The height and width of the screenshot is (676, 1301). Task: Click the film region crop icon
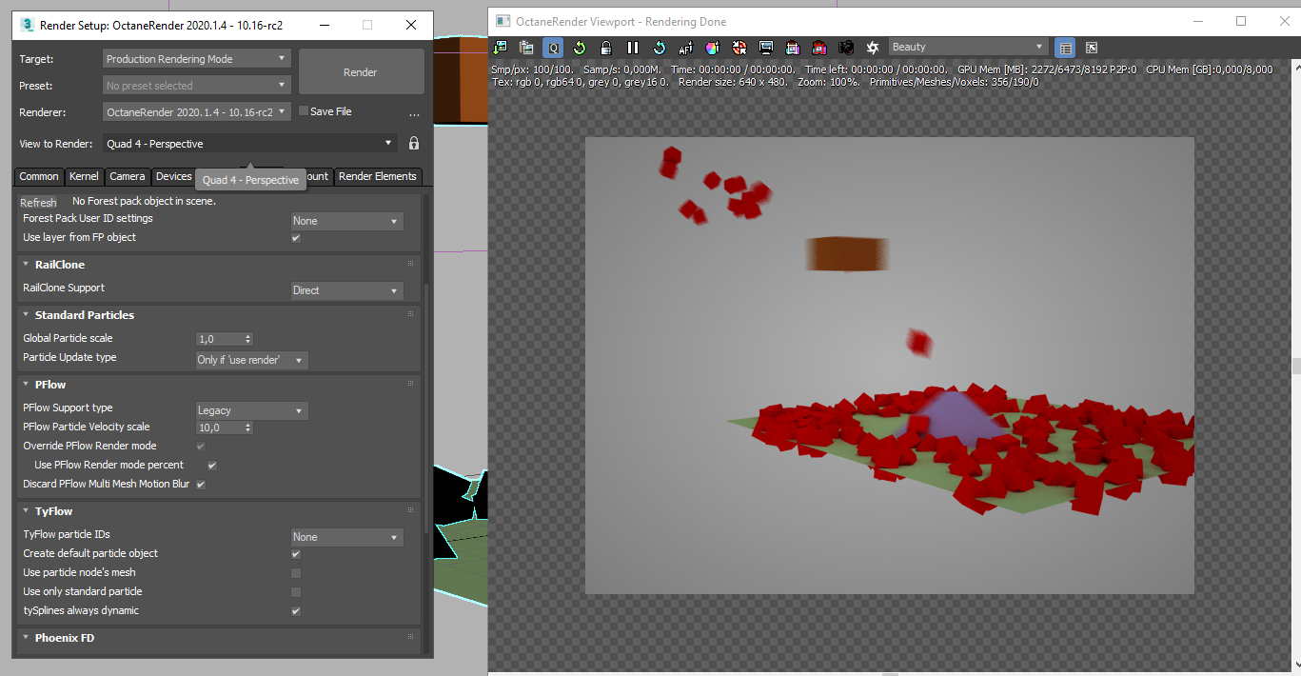(x=793, y=47)
